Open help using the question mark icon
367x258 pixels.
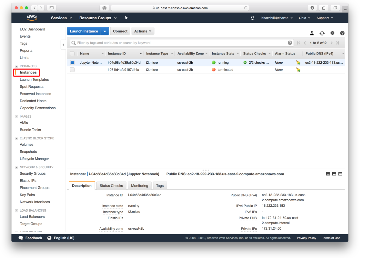tap(342, 33)
